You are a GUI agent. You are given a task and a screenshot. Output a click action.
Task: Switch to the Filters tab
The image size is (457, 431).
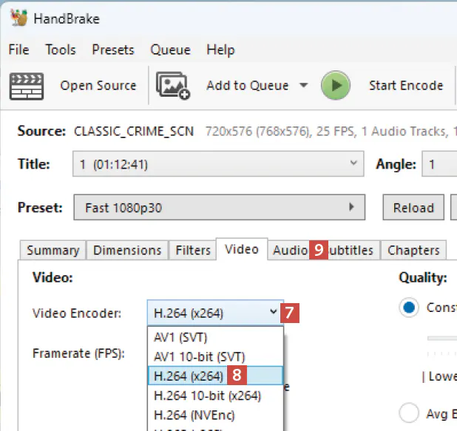click(x=193, y=251)
